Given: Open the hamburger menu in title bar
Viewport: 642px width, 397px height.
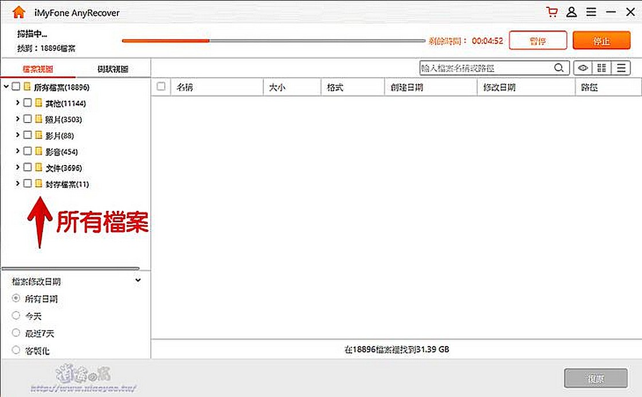Looking at the screenshot, I should tap(591, 12).
